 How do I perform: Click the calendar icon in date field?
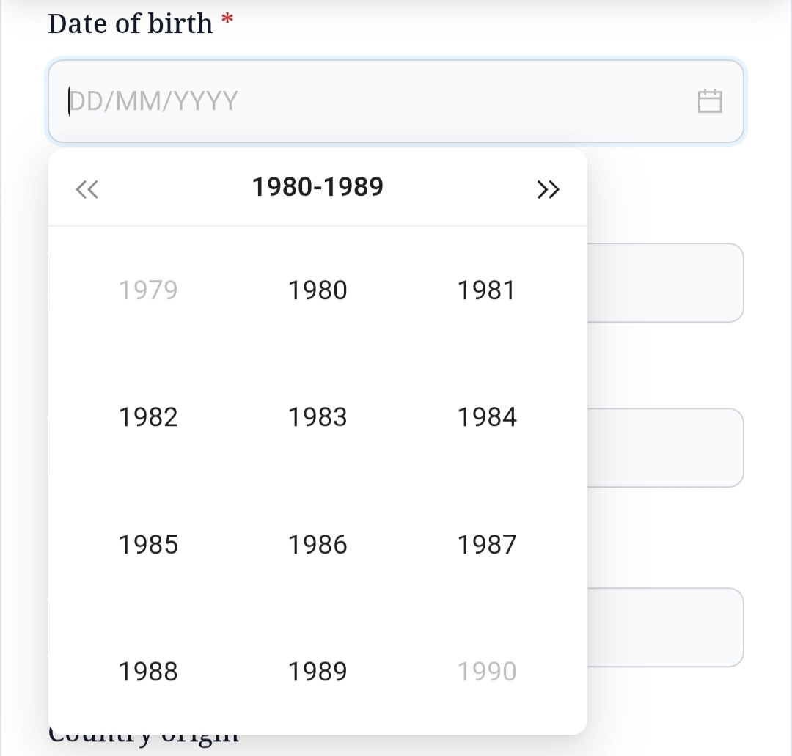710,101
